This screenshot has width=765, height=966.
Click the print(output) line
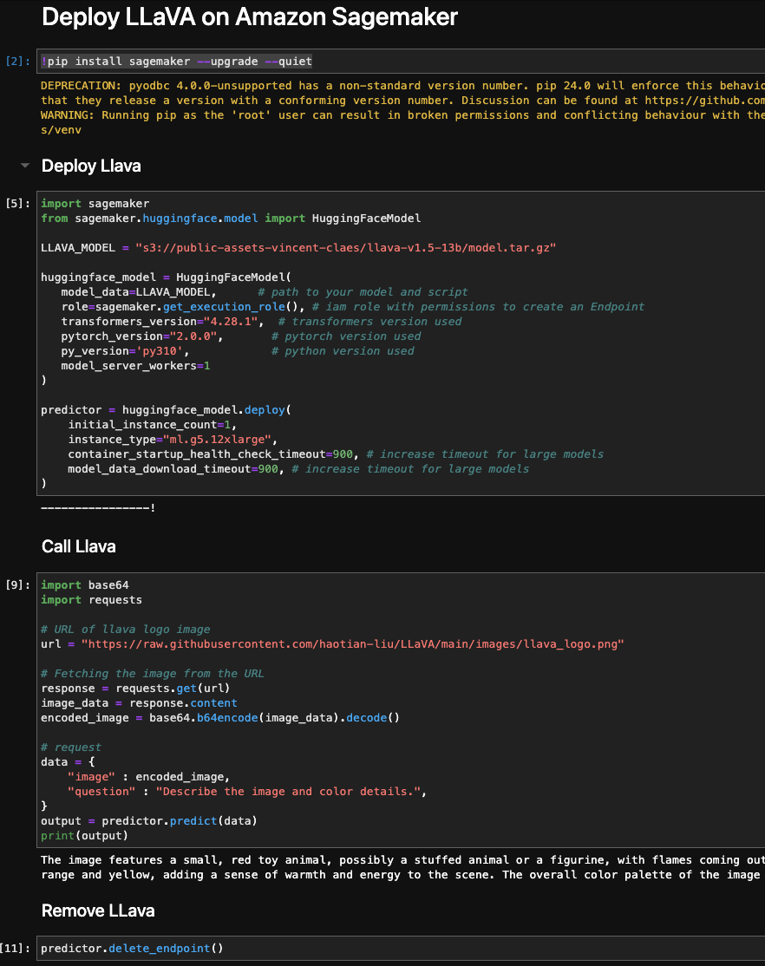(84, 836)
